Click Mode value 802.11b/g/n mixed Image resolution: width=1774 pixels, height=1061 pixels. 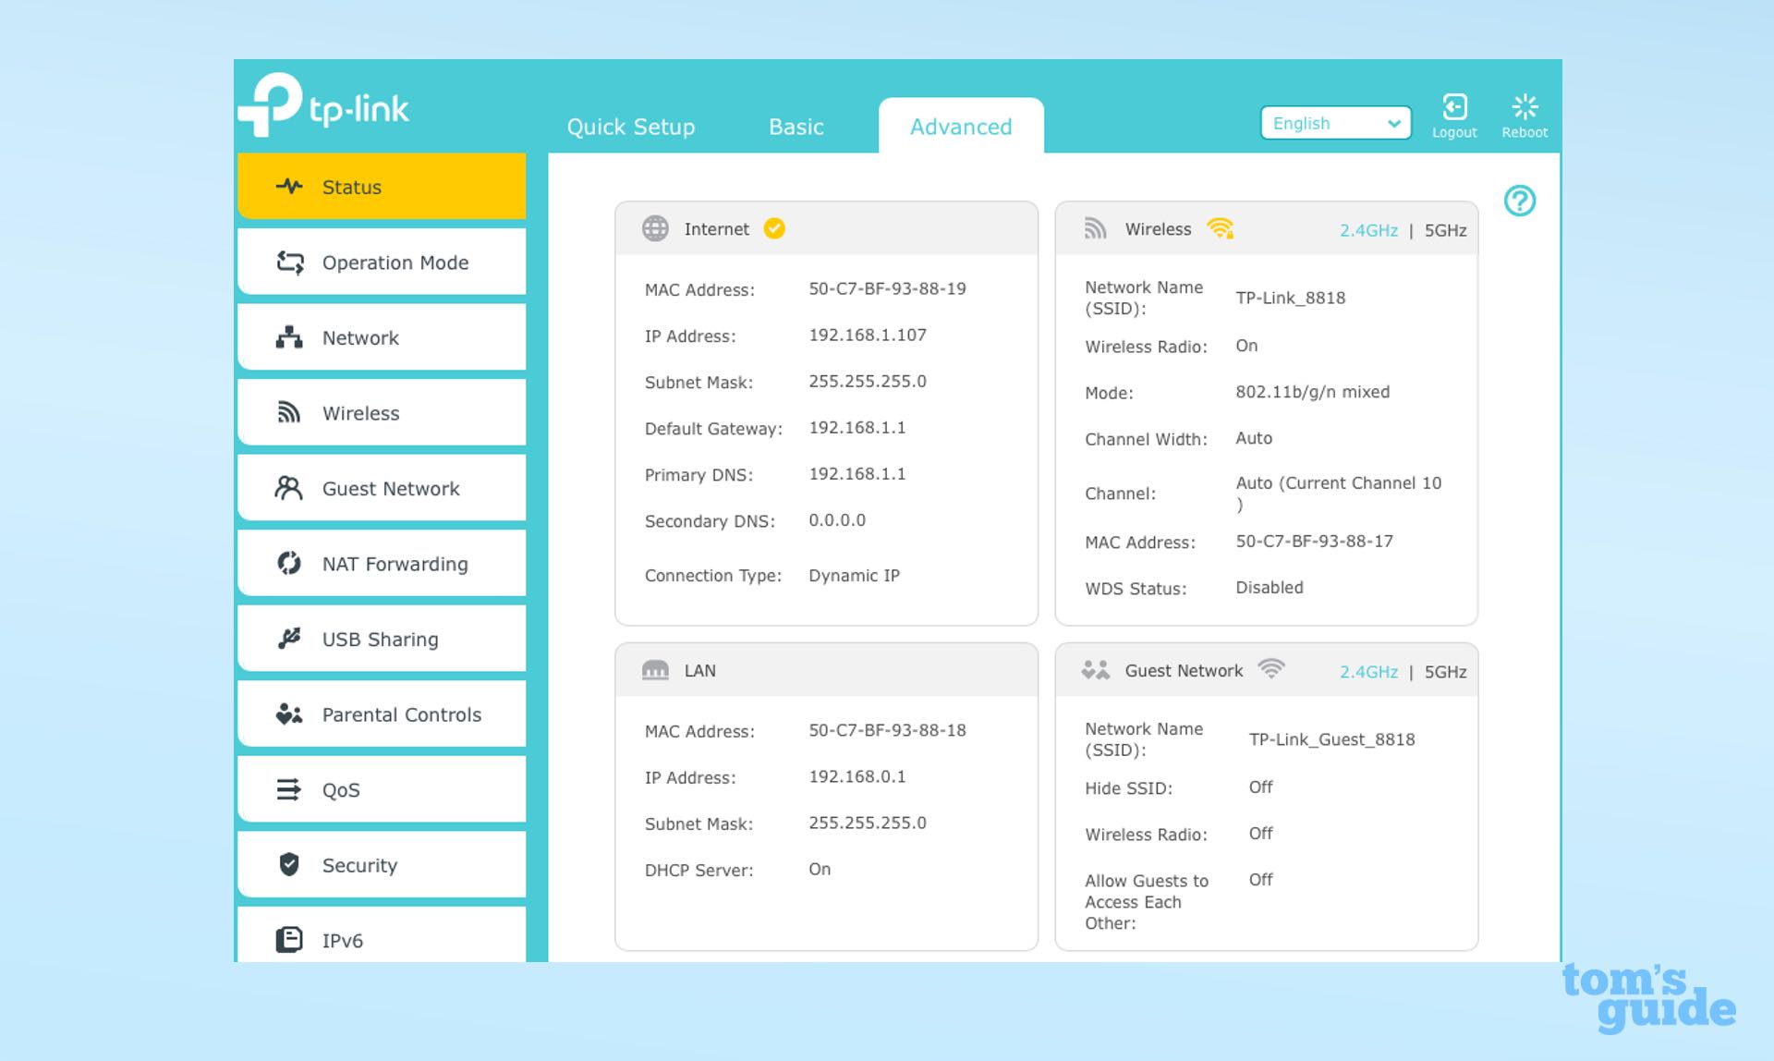(x=1312, y=392)
